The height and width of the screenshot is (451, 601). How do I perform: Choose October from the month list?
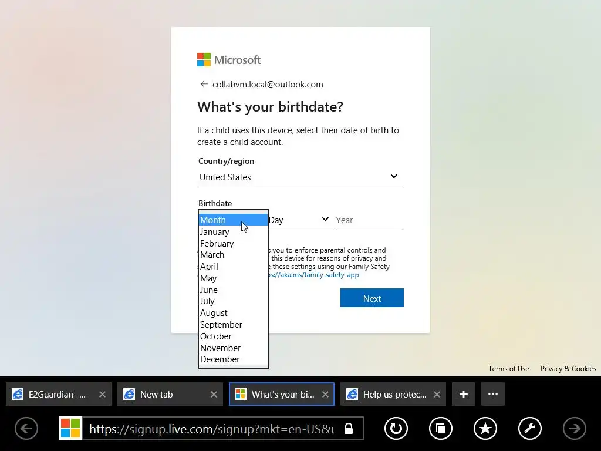[x=233, y=336]
